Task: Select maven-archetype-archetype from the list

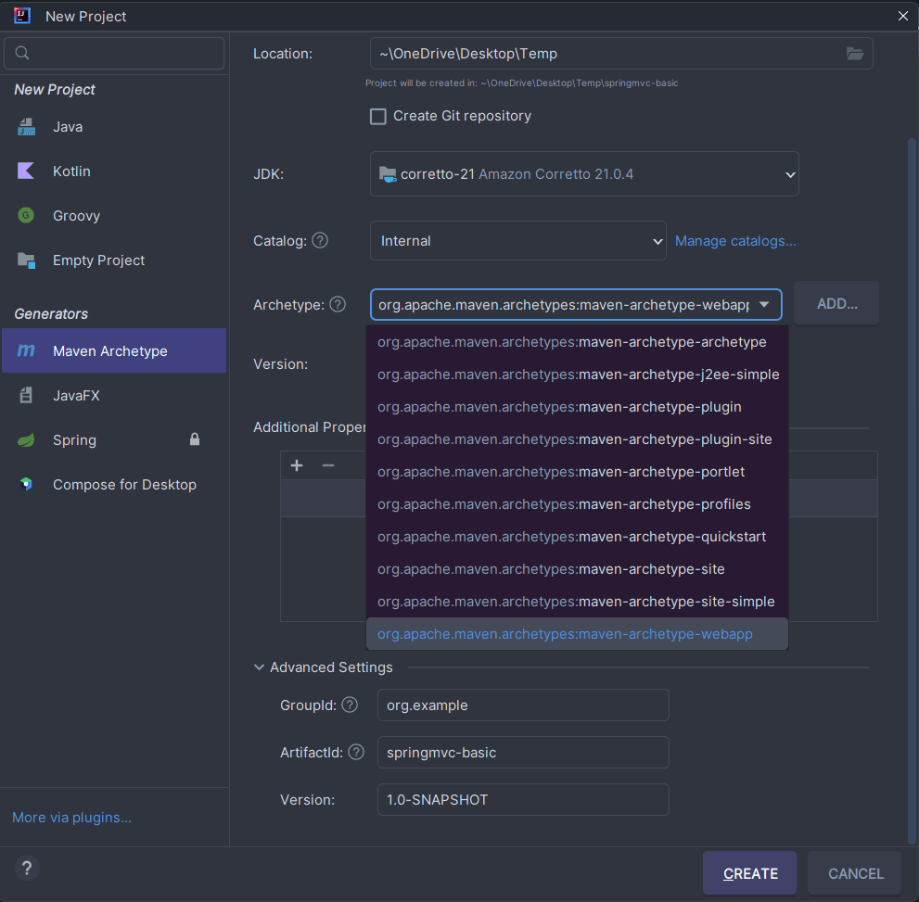Action: pyautogui.click(x=577, y=342)
